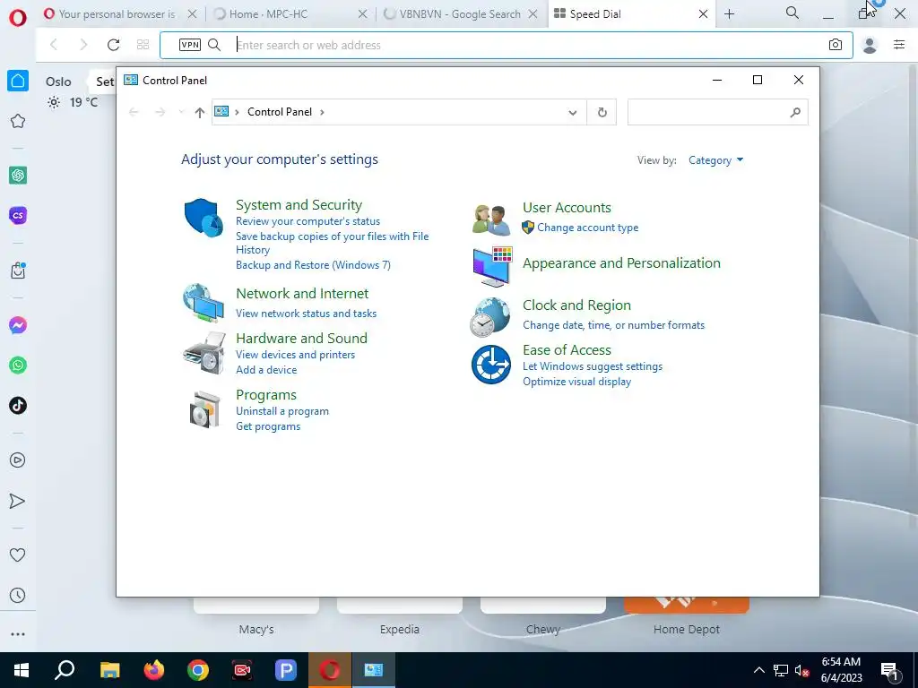Click muted volume icon in system tray

(x=801, y=671)
